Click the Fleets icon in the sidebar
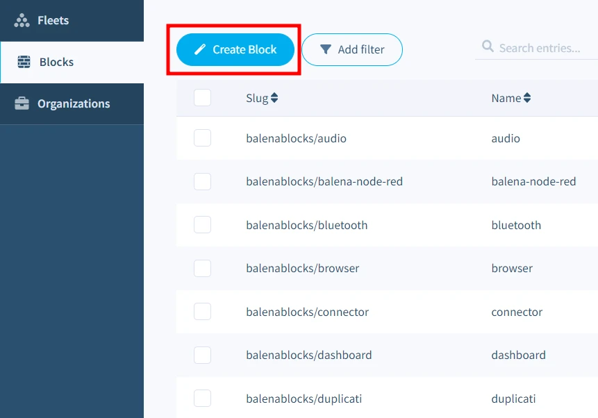Image resolution: width=598 pixels, height=418 pixels. [22, 20]
